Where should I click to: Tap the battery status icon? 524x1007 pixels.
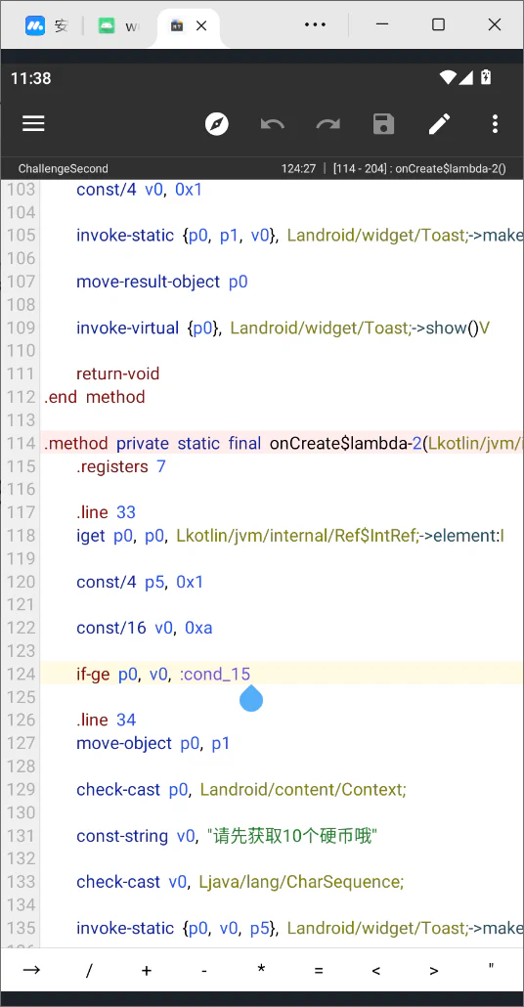[x=486, y=77]
